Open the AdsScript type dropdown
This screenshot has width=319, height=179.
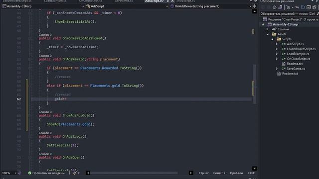click(167, 6)
